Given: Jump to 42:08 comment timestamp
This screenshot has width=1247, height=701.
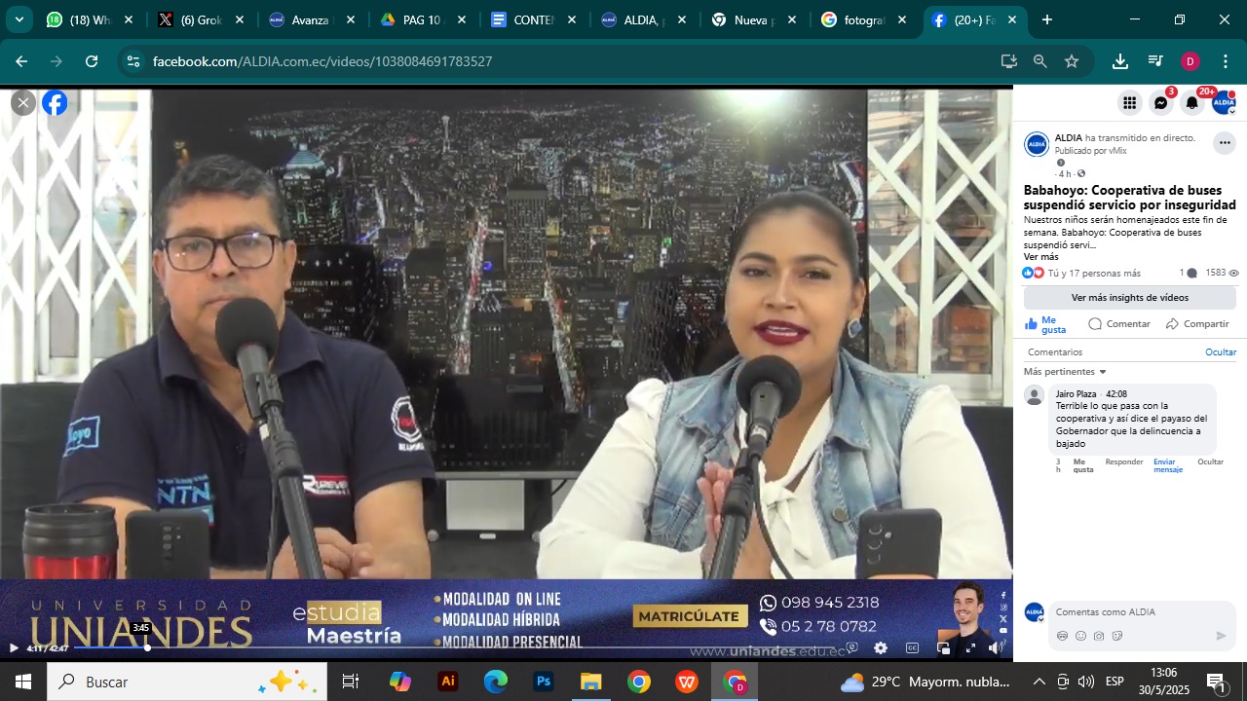Looking at the screenshot, I should (x=1116, y=394).
